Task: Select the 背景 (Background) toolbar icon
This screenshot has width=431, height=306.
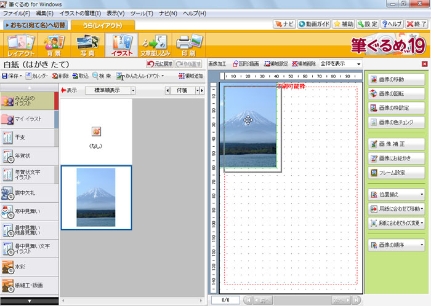Action: (54, 47)
